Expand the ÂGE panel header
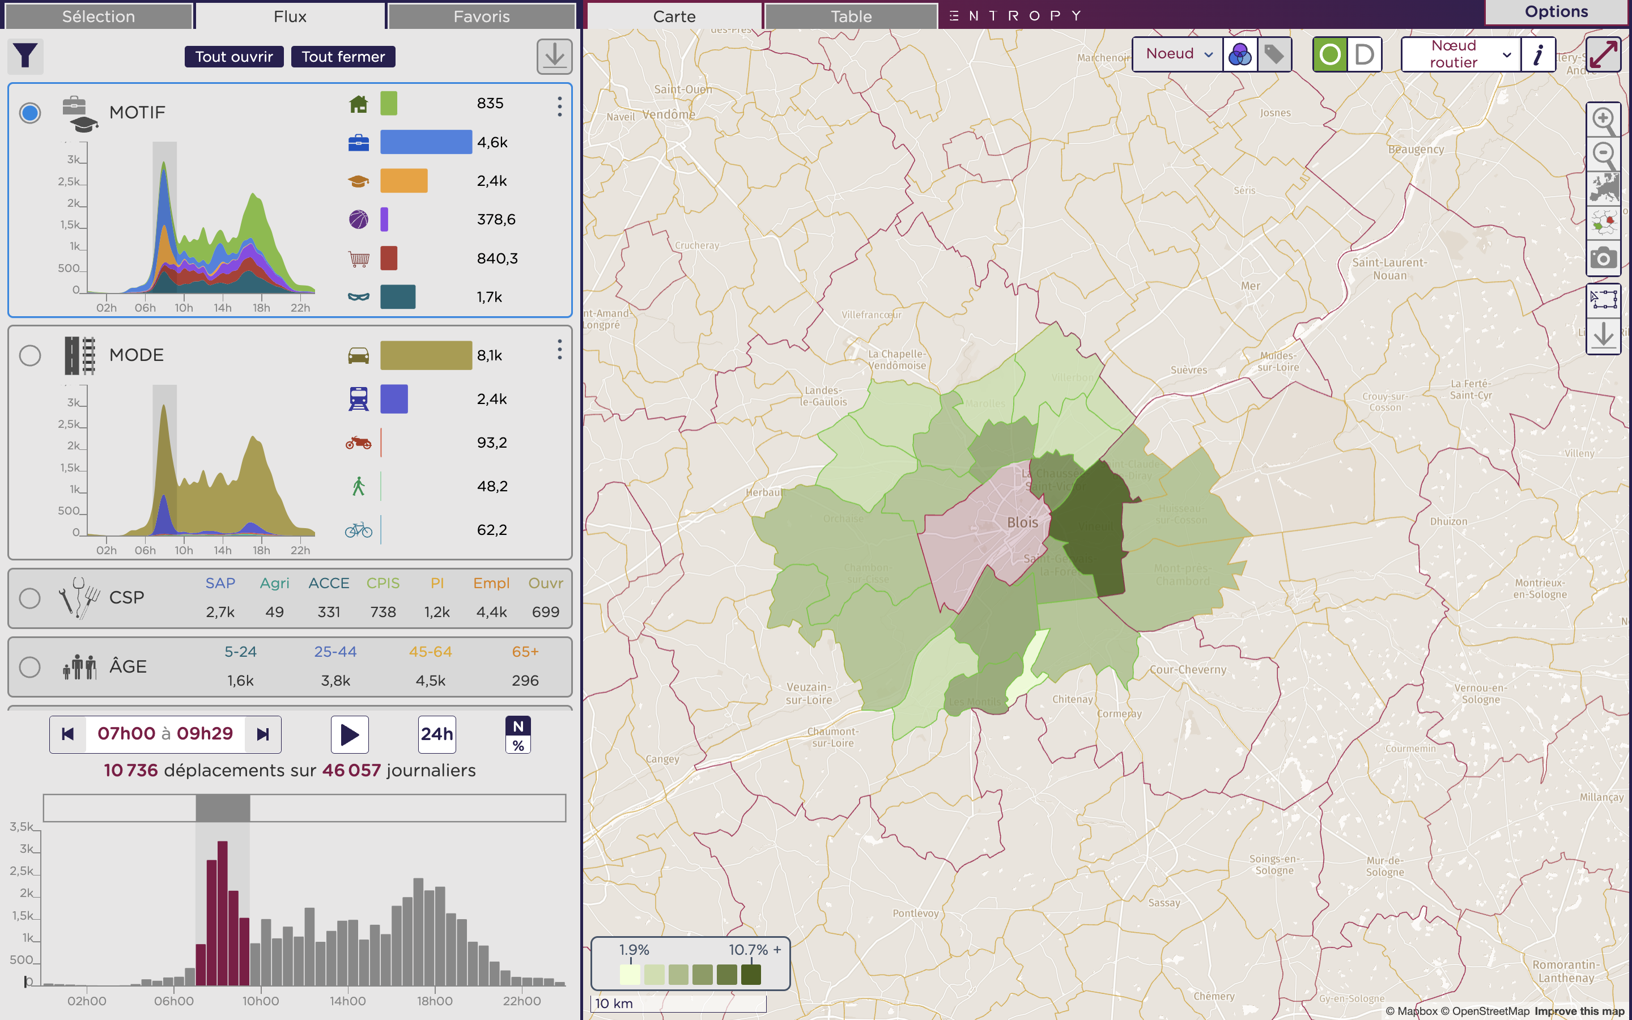 point(290,667)
